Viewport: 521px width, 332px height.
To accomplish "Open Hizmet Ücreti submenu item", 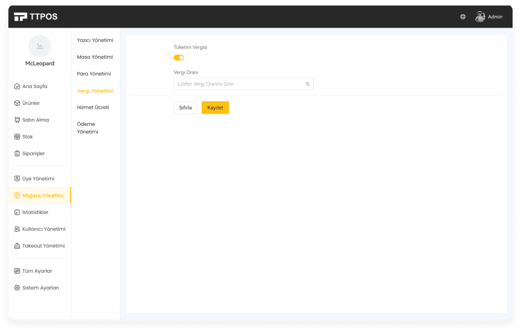I will (x=93, y=108).
